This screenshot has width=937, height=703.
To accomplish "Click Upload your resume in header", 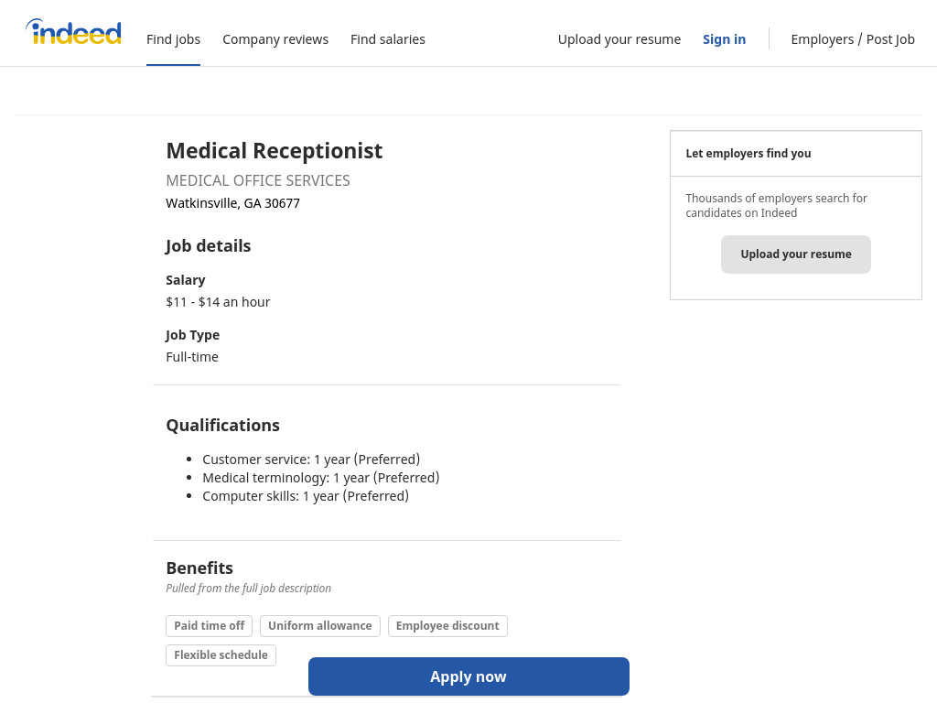I will [619, 39].
